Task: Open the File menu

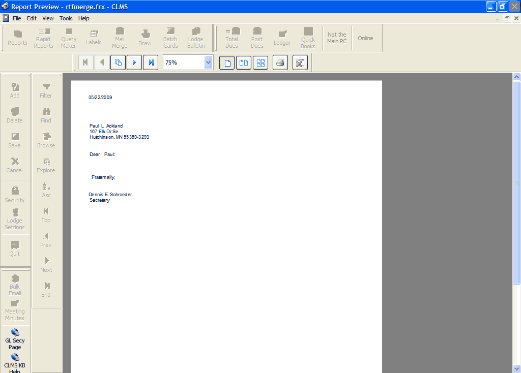Action: 17,18
